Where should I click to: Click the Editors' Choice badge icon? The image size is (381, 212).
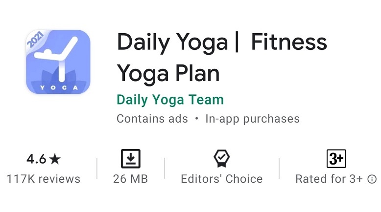(x=222, y=158)
